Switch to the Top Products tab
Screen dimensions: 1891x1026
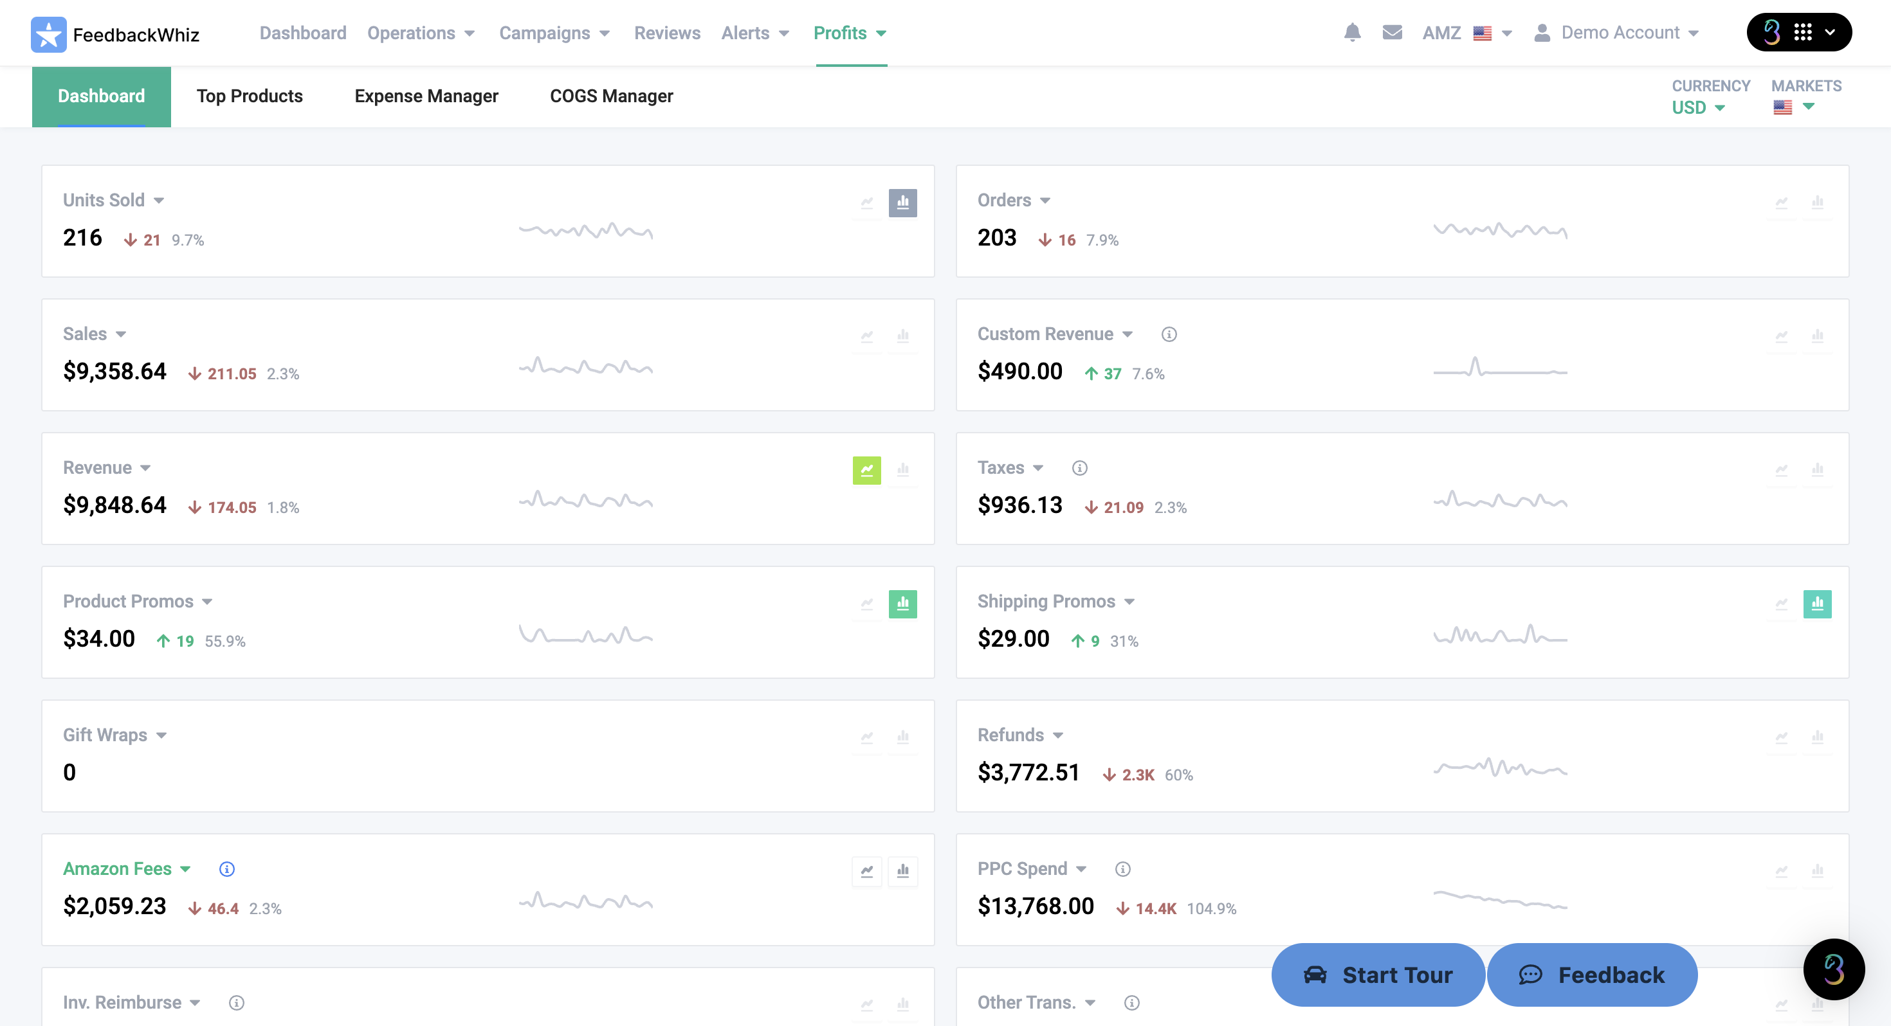[250, 96]
